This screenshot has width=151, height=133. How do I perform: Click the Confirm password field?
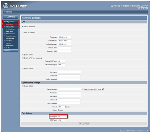[69, 79]
